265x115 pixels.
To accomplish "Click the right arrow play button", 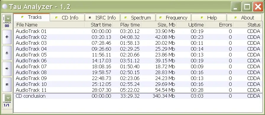I will tap(7, 69).
